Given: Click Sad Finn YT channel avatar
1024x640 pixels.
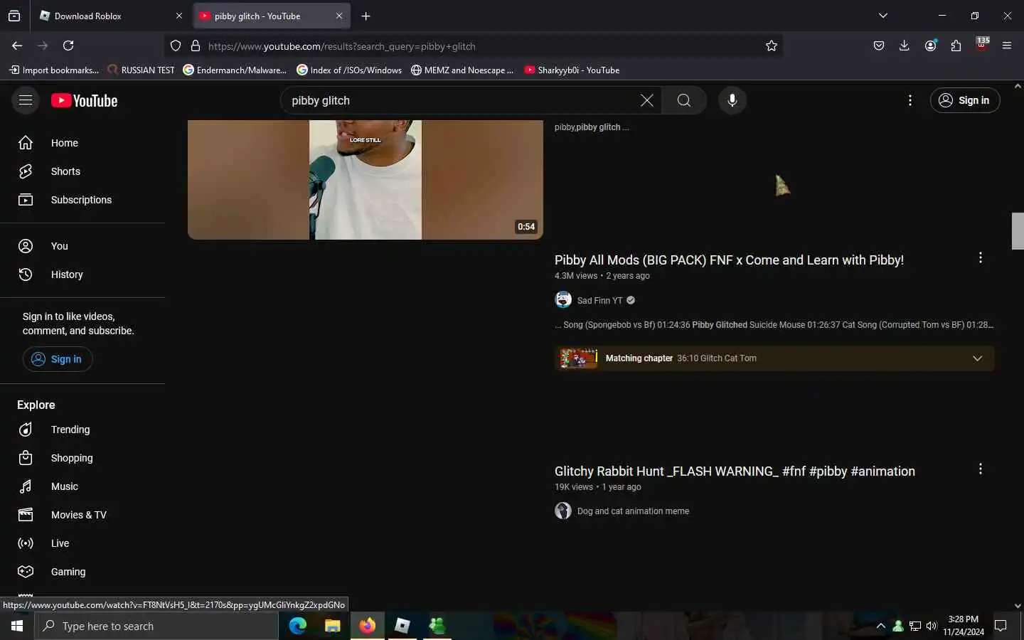Looking at the screenshot, I should coord(563,300).
